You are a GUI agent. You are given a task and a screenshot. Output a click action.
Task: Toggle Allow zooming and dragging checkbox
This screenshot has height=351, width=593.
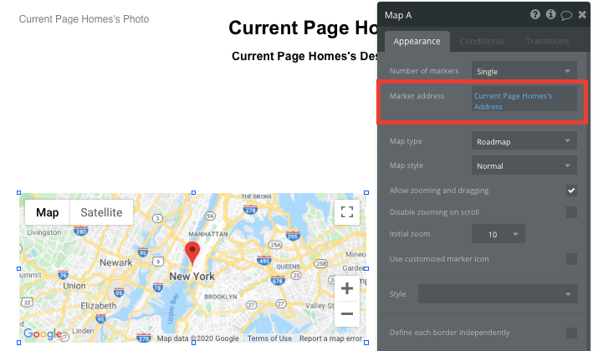point(571,190)
